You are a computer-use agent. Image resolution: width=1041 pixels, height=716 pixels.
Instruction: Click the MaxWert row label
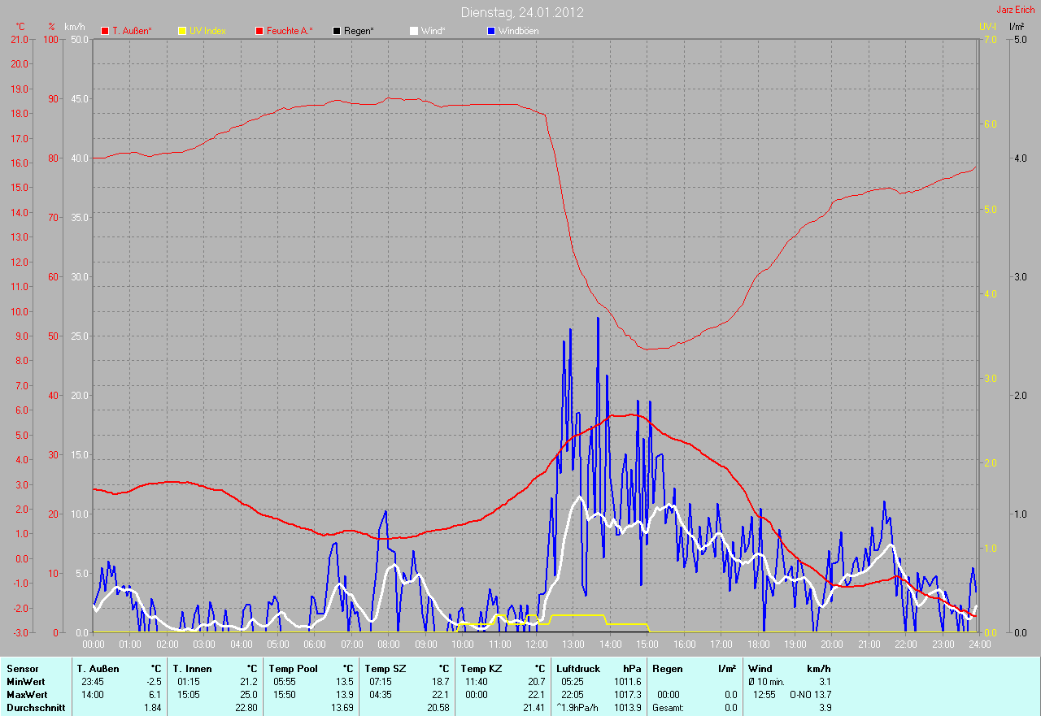26,695
